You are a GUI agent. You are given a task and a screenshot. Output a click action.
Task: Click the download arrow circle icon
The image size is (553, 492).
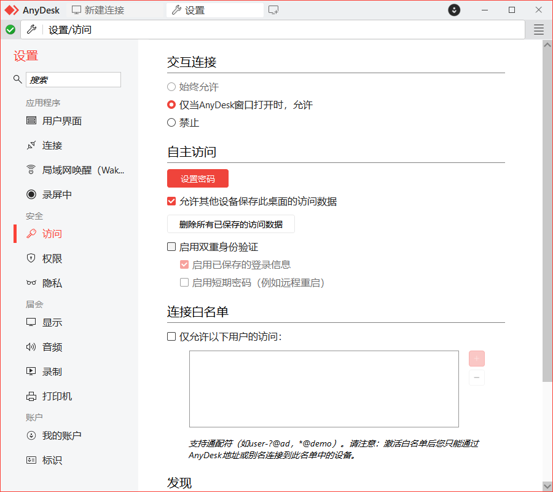(x=454, y=10)
